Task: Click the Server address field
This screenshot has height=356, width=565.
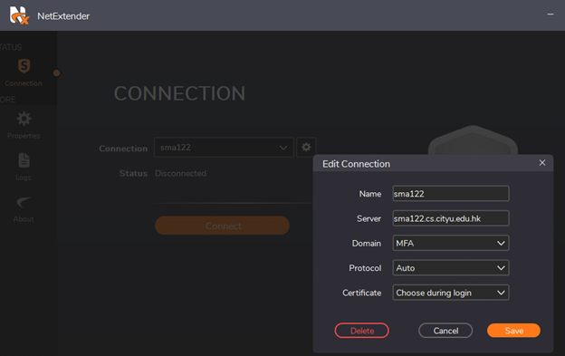Action: (451, 218)
